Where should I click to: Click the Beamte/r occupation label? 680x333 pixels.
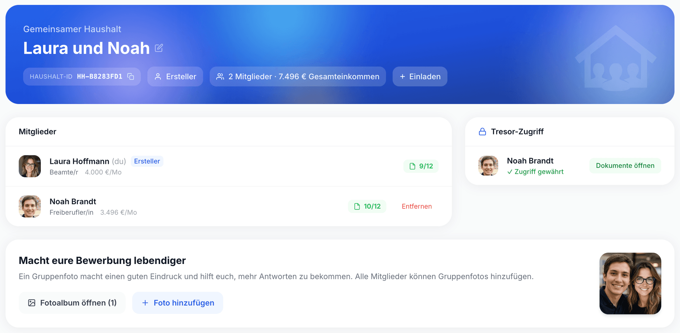pos(64,172)
